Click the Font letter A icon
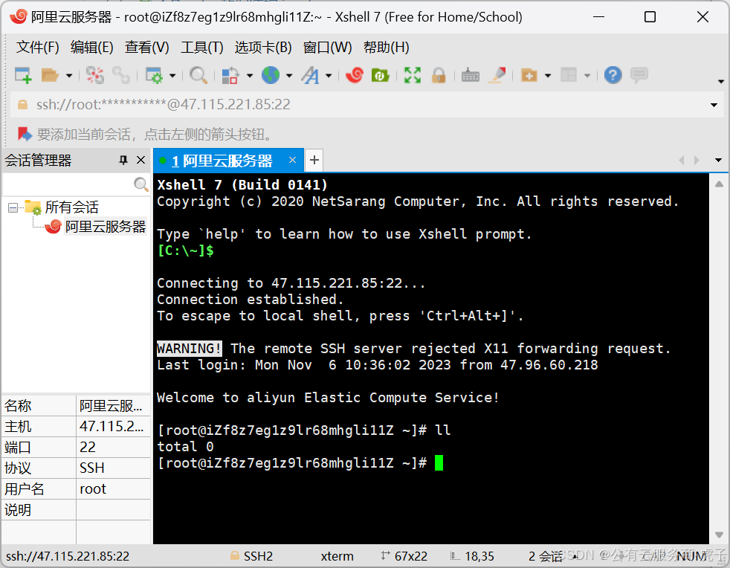The width and height of the screenshot is (730, 568). click(x=310, y=75)
